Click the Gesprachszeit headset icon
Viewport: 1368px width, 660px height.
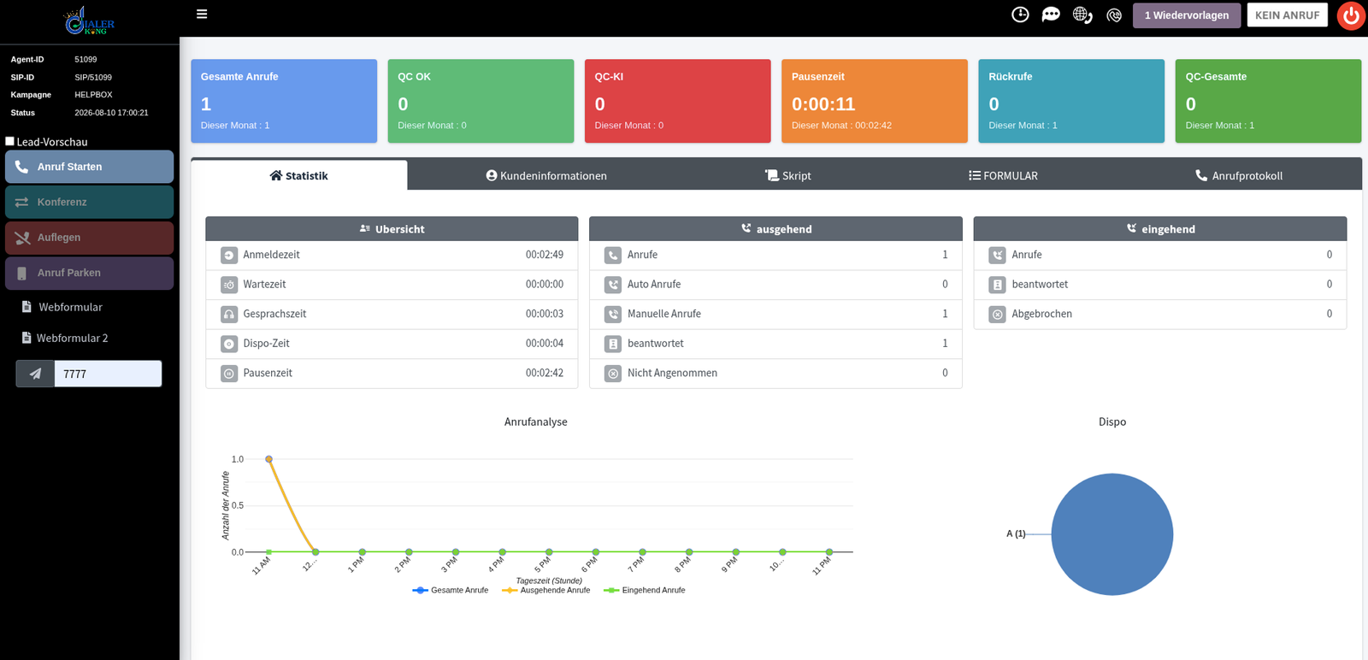point(229,315)
